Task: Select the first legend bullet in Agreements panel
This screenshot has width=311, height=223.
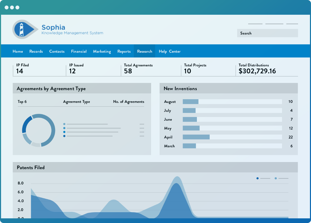Action: pyautogui.click(x=64, y=124)
